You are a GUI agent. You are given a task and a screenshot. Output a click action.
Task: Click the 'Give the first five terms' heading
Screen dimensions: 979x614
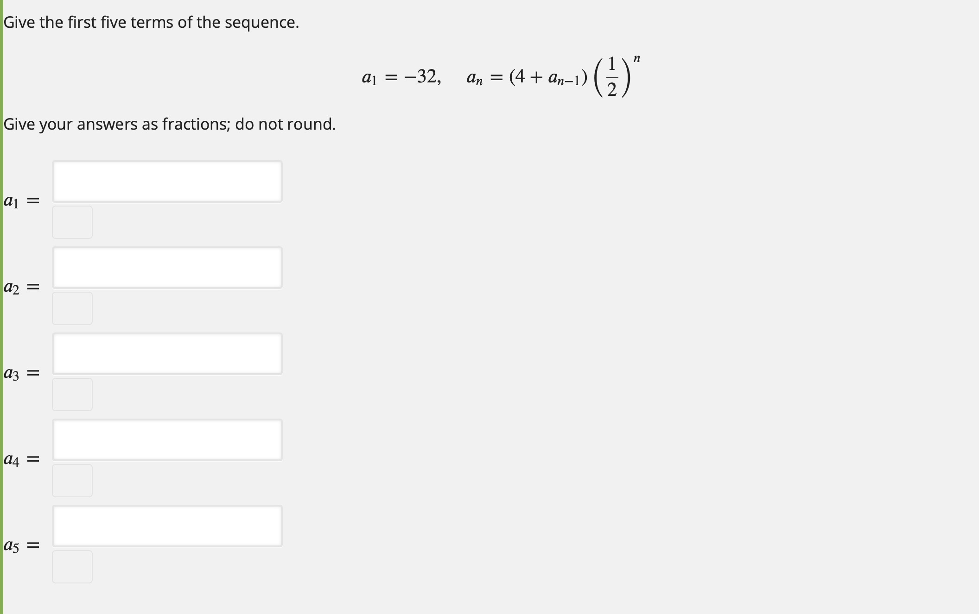(151, 21)
